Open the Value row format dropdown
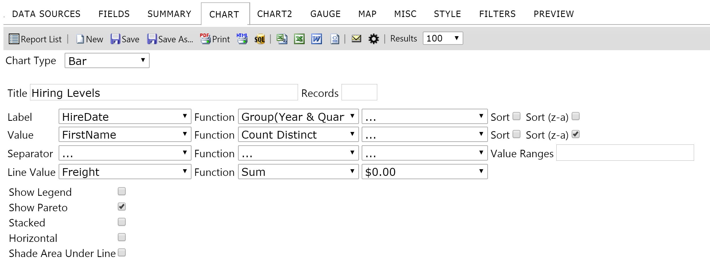The width and height of the screenshot is (710, 261). tap(425, 134)
